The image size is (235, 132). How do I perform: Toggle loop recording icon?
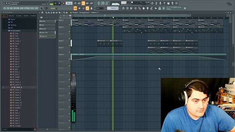tap(91, 3)
